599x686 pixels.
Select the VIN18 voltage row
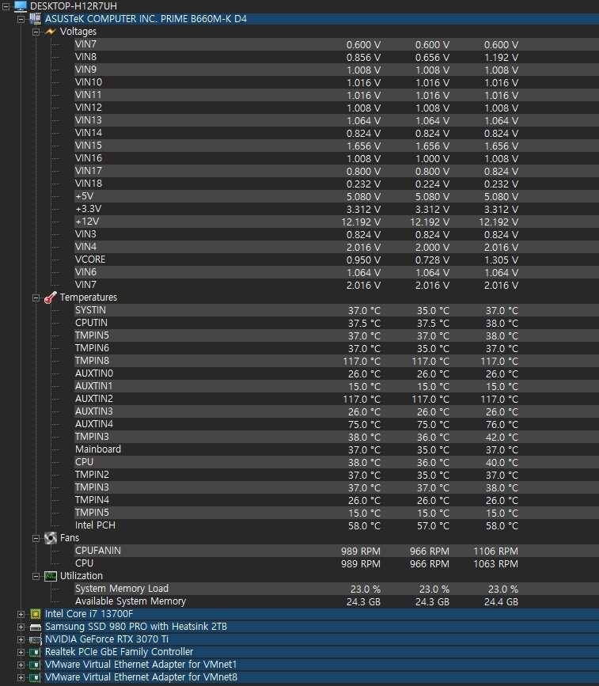(336, 184)
